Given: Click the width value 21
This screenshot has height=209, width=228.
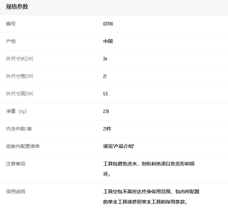Looking at the screenshot, I should click(105, 77).
